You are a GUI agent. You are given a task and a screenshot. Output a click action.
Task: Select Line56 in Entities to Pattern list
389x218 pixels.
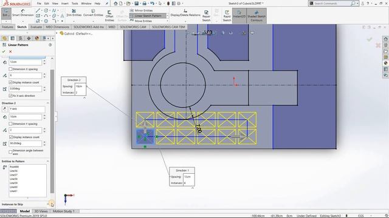13,171
